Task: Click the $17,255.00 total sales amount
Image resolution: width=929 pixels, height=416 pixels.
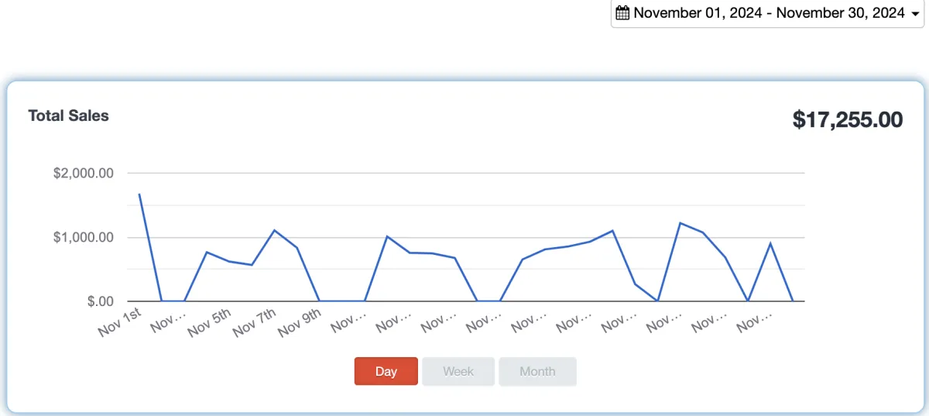Action: [847, 119]
